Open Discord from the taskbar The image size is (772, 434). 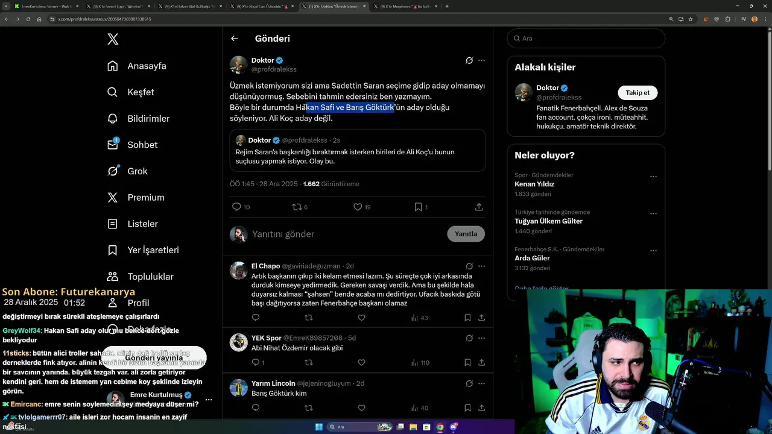click(453, 427)
